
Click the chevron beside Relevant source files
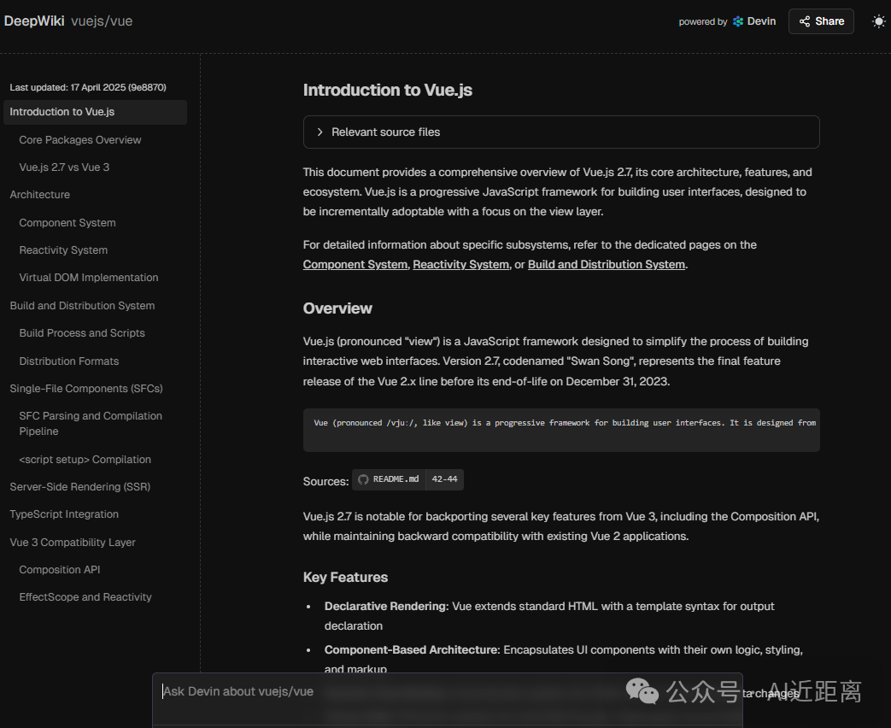point(319,132)
